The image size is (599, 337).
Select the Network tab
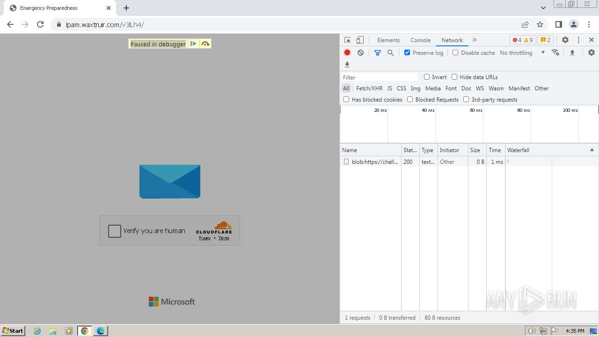pos(452,40)
